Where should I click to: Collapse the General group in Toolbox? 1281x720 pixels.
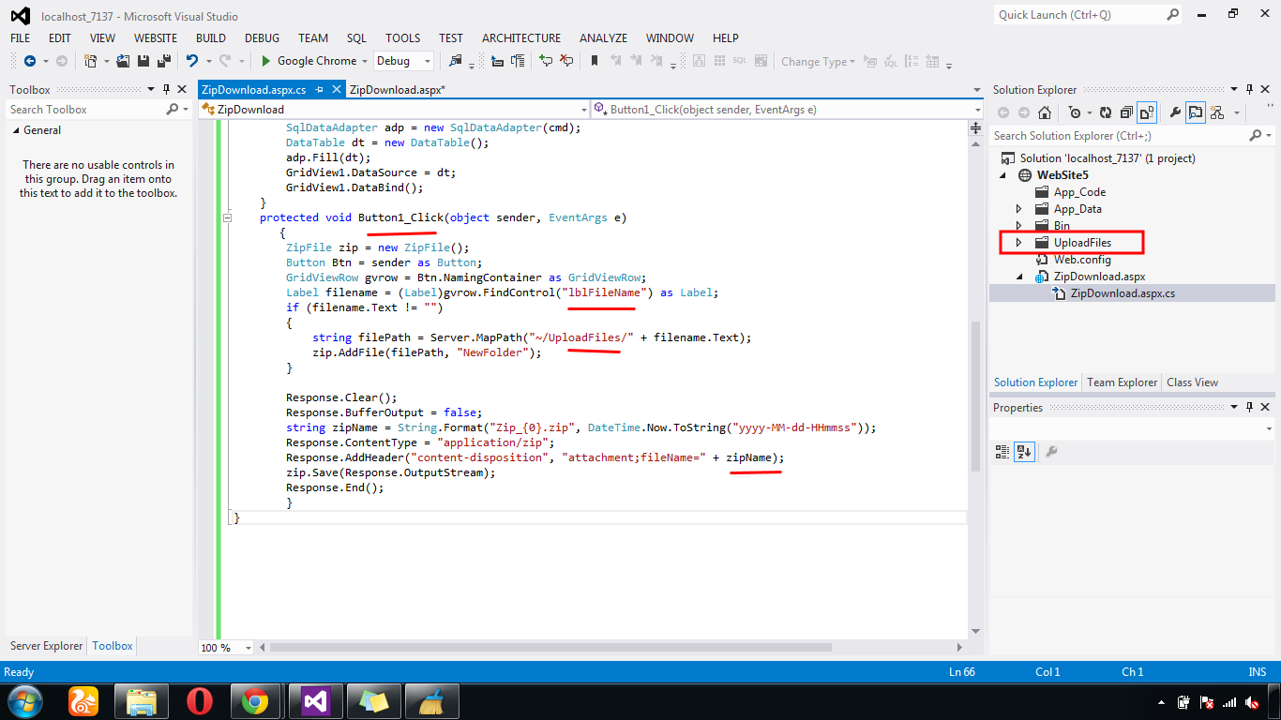point(15,130)
